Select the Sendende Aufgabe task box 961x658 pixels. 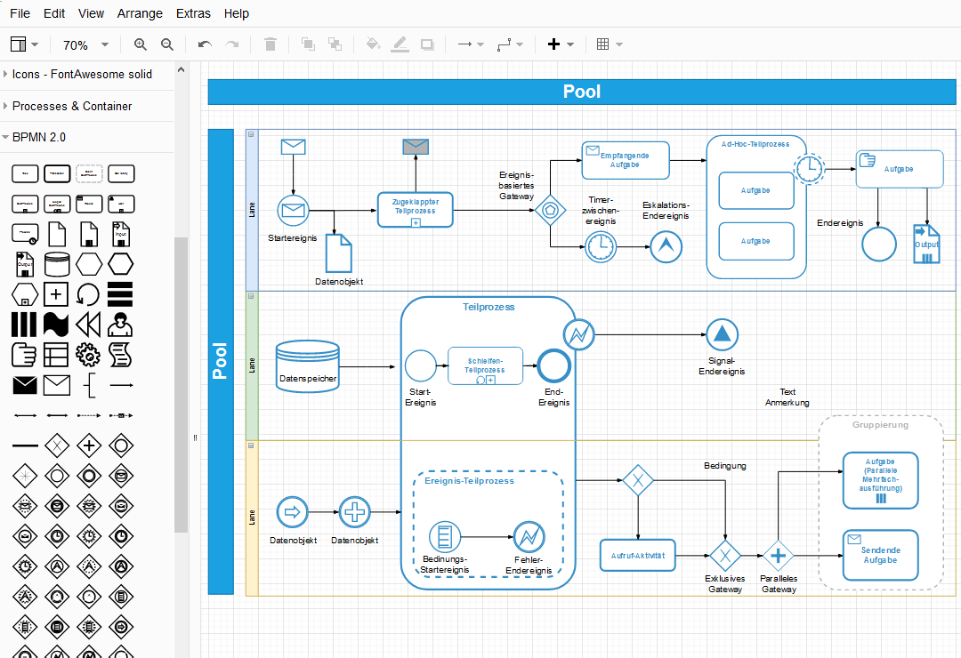coord(881,555)
